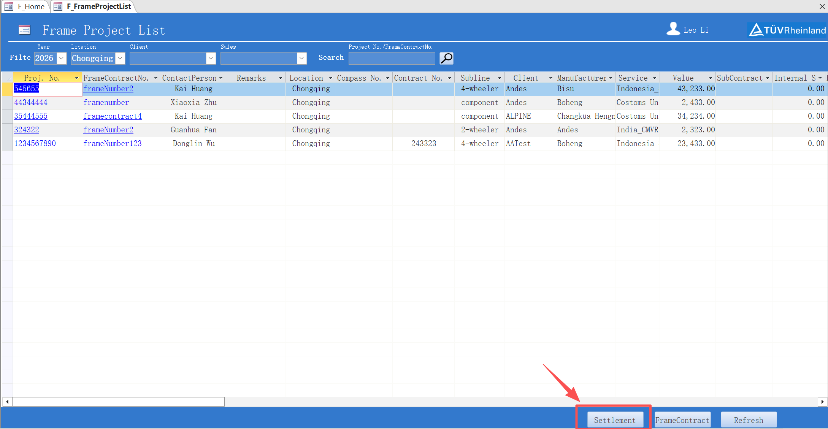Click the form icon beside Frame Project List title
This screenshot has height=429, width=828.
pos(24,30)
